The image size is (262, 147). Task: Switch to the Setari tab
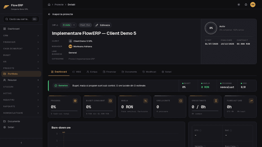coord(167,72)
